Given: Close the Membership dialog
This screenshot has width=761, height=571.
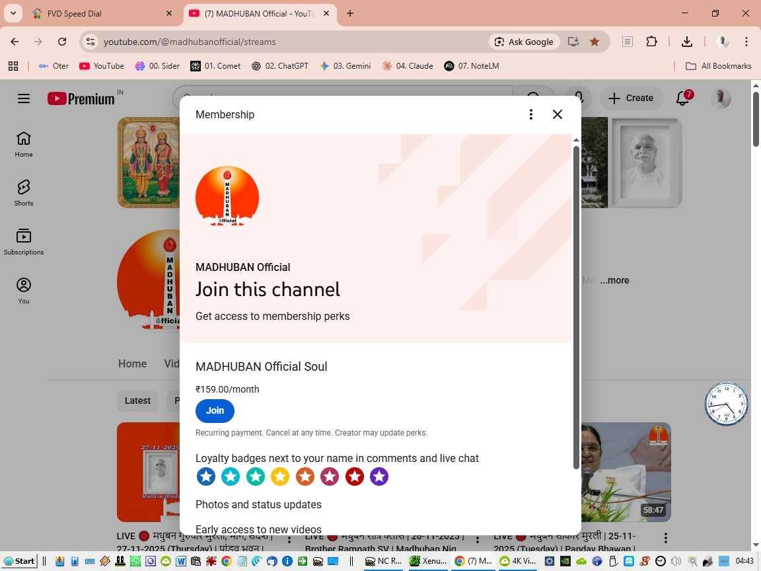Looking at the screenshot, I should (558, 114).
